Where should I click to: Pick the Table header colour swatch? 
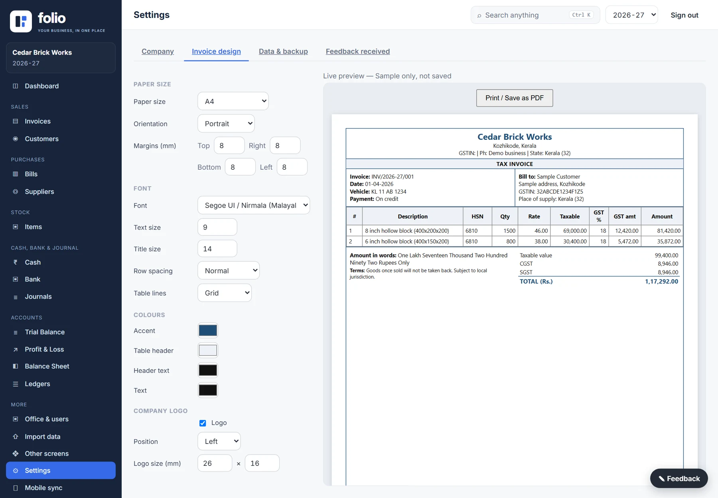click(x=208, y=351)
